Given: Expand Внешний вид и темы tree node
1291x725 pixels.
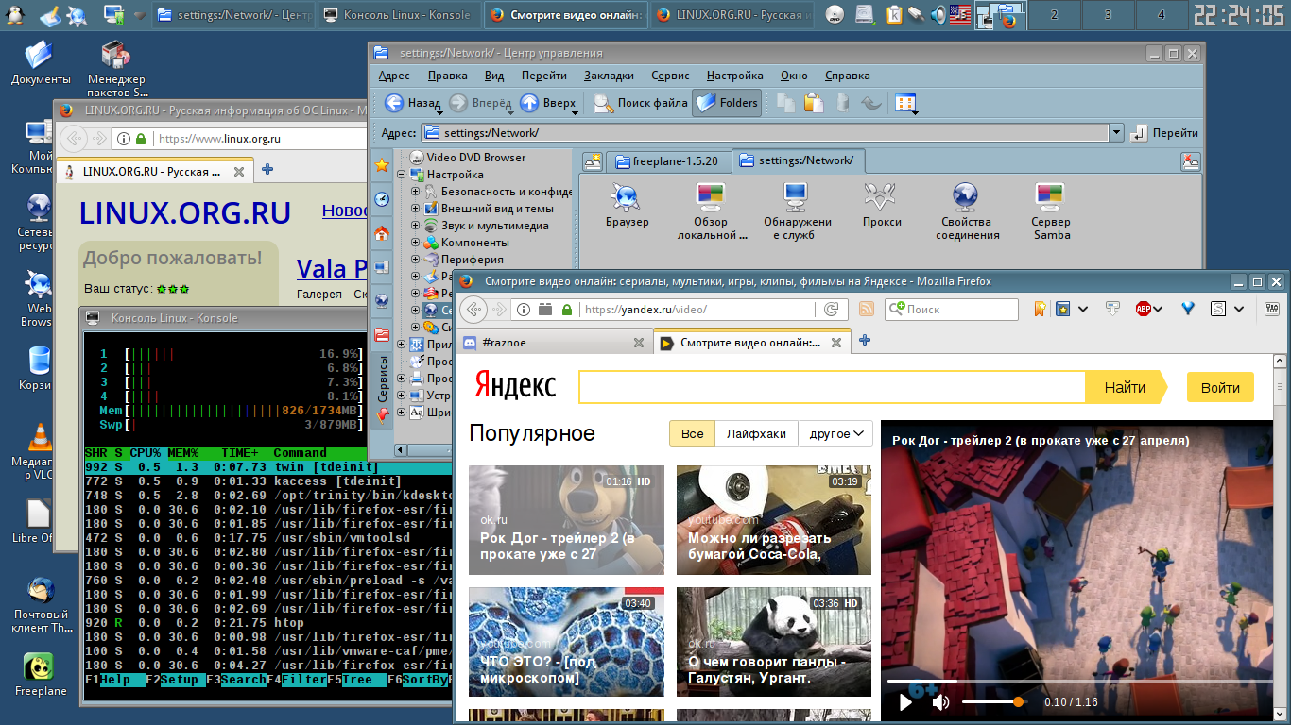Looking at the screenshot, I should point(415,209).
